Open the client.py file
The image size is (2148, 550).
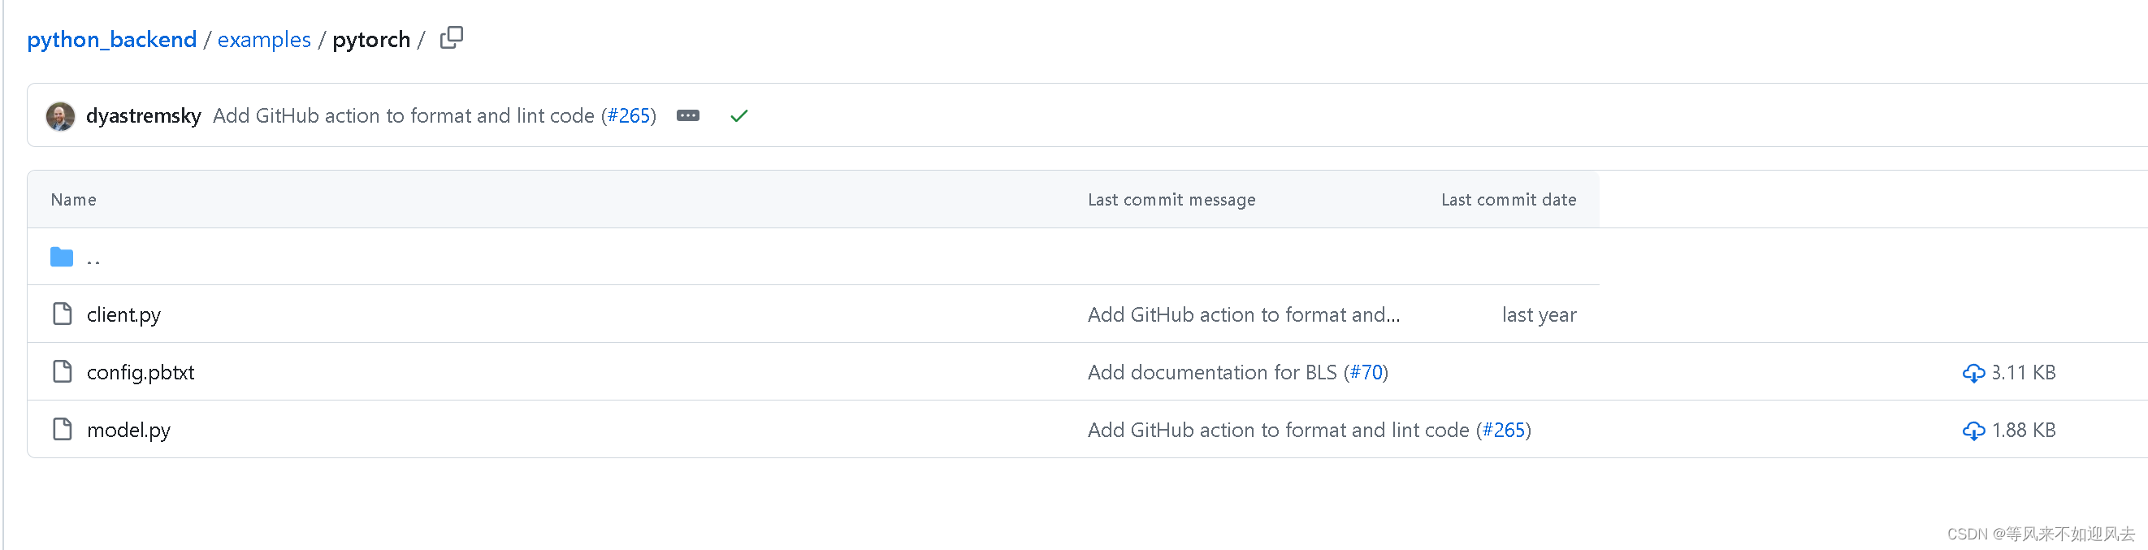[123, 315]
